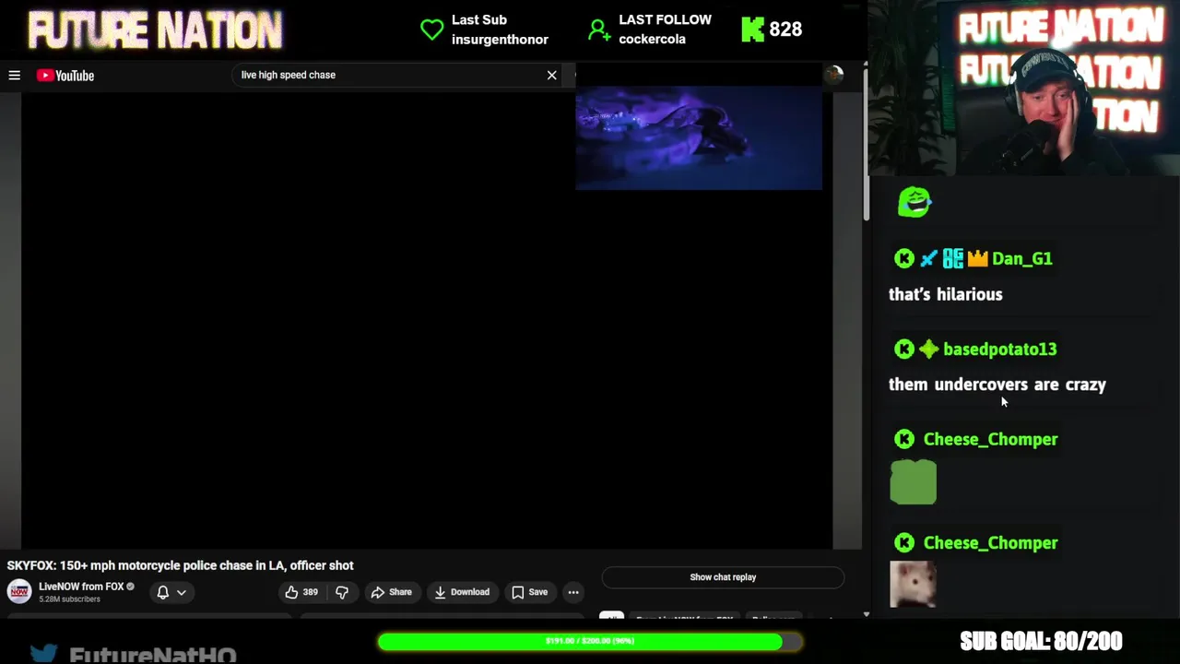This screenshot has height=664, width=1180.
Task: Click basedpotato13 username in chat
Action: [x=999, y=350]
